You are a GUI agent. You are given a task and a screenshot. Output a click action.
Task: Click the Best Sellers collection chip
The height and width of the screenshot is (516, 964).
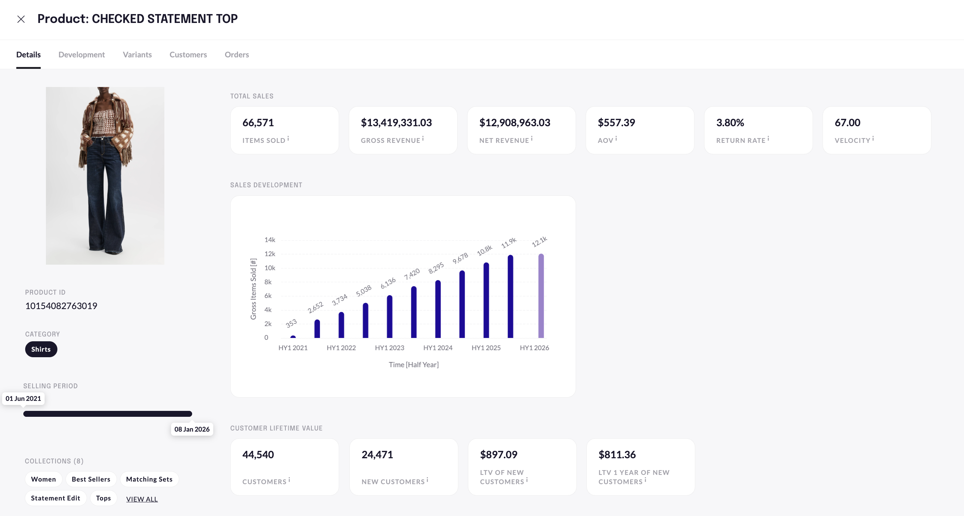tap(91, 479)
